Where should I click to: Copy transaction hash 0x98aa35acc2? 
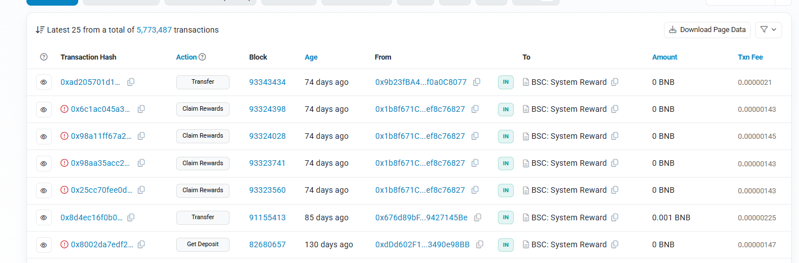click(141, 163)
